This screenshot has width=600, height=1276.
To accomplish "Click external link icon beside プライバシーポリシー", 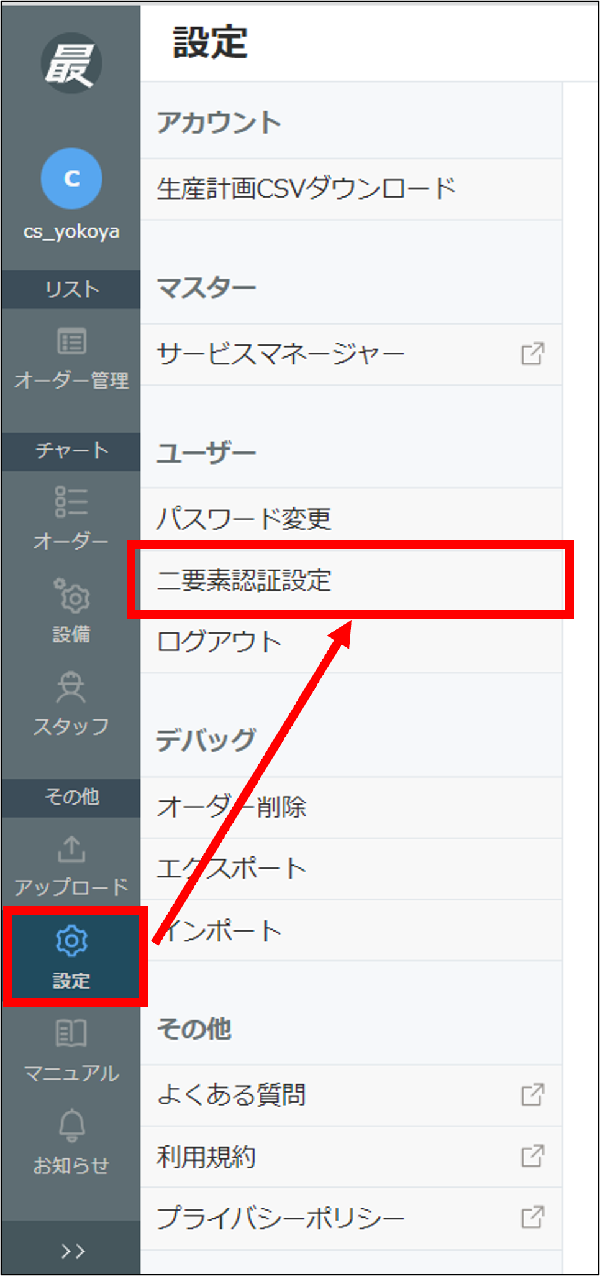I will (532, 1217).
